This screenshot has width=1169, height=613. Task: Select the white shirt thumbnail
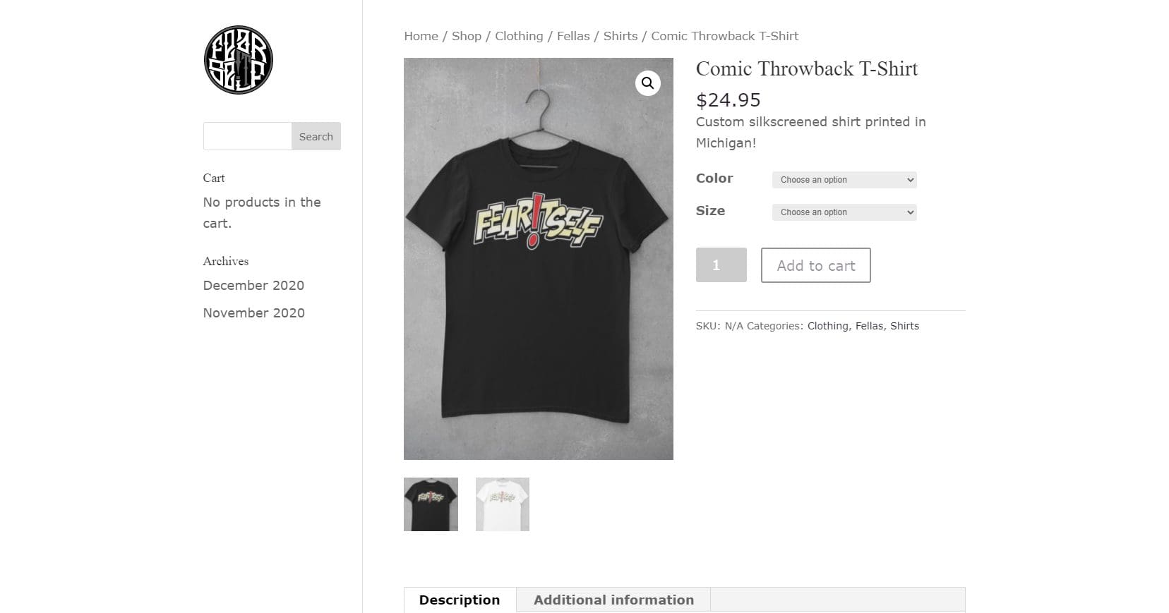click(x=502, y=504)
